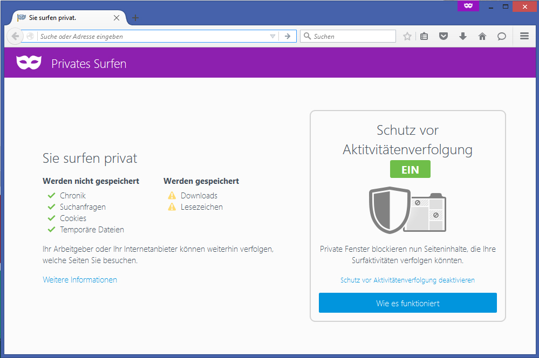Click the 'Suchanfragen' list item
Image resolution: width=539 pixels, height=358 pixels.
[x=77, y=207]
